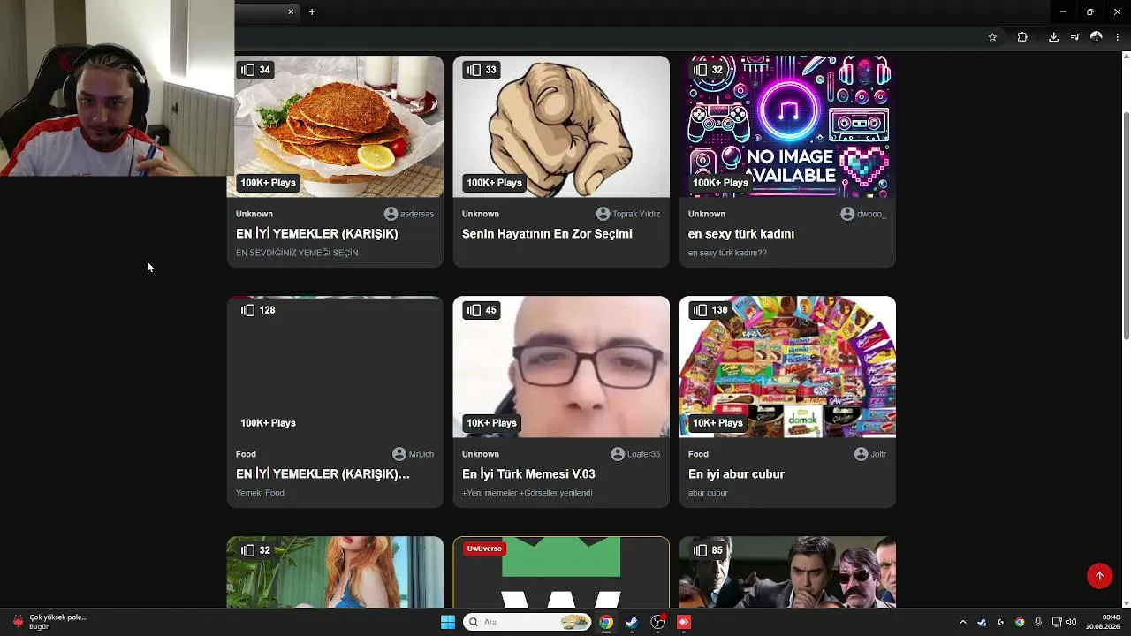Open En İyi Türk Memesi V.03

point(528,474)
